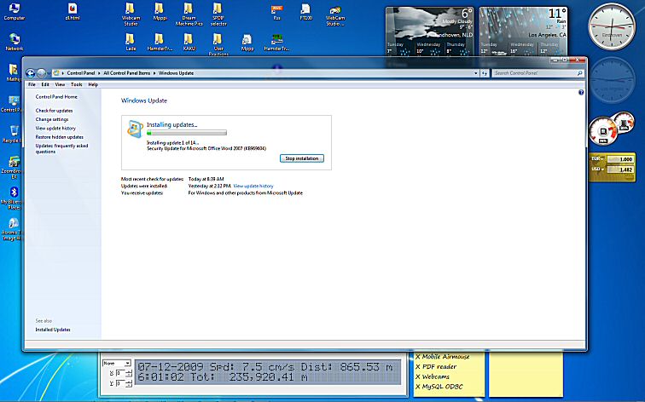The image size is (645, 402).
Task: Launch the ZoomBrowser EX desktop icon
Action: point(14,167)
